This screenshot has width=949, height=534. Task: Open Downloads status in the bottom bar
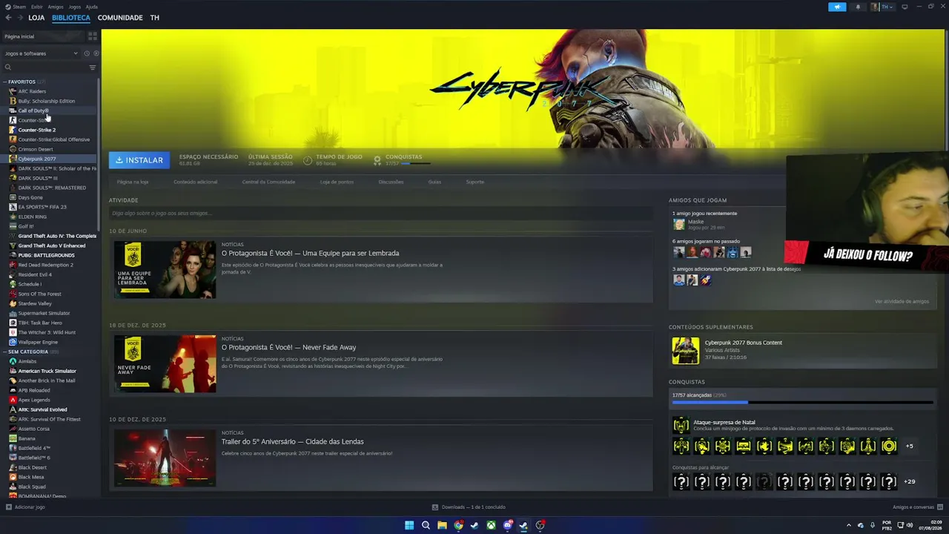pyautogui.click(x=469, y=507)
